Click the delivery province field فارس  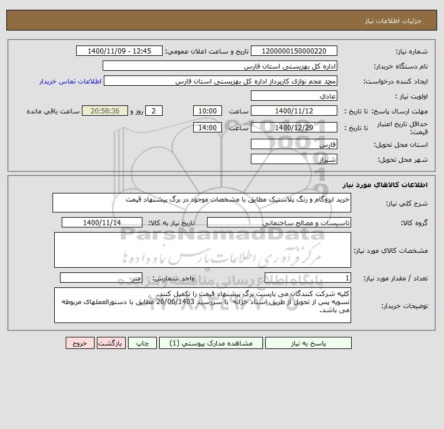(294, 144)
